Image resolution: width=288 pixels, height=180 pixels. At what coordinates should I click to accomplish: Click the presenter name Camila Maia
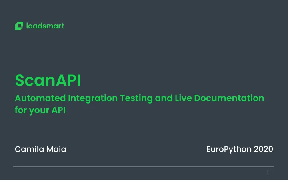point(40,149)
